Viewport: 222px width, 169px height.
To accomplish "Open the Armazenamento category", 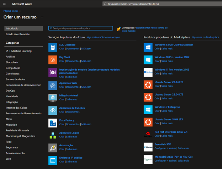I will pos(15,153).
